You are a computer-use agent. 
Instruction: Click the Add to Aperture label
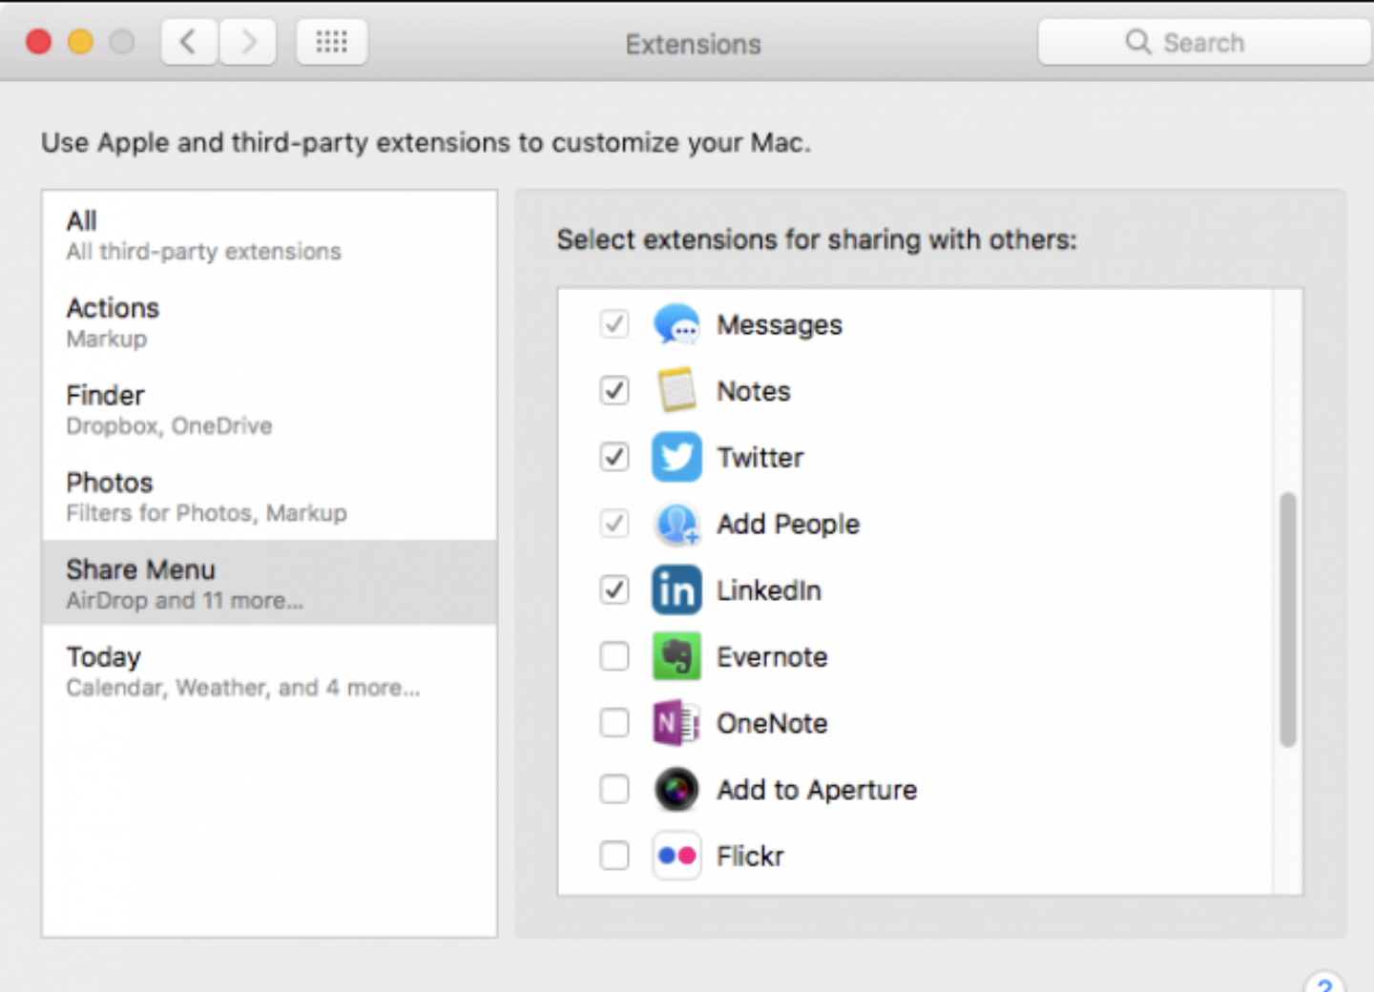817,790
